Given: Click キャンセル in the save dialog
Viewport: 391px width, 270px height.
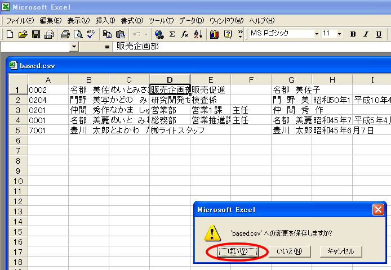Looking at the screenshot, I should 341,251.
